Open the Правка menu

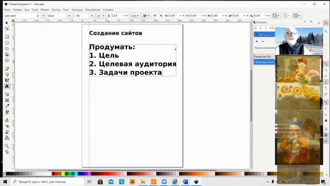tap(17, 10)
